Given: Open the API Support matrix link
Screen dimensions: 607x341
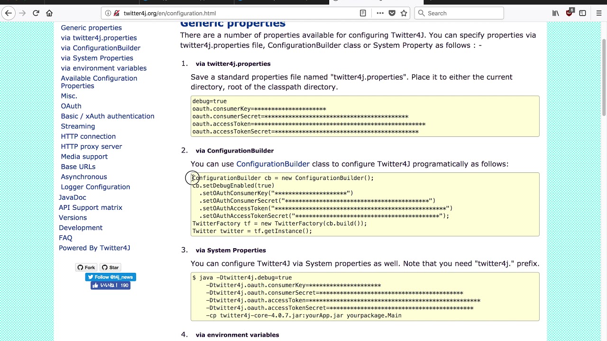Looking at the screenshot, I should (91, 207).
